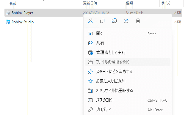Choose 共有 from the context menu
This screenshot has height=115, width=185.
click(128, 43)
